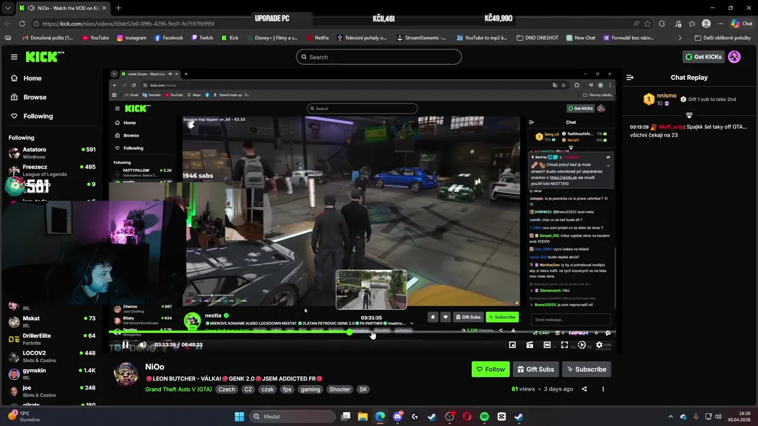Image resolution: width=758 pixels, height=426 pixels.
Task: Open YouTube bookmark
Action: pos(95,38)
